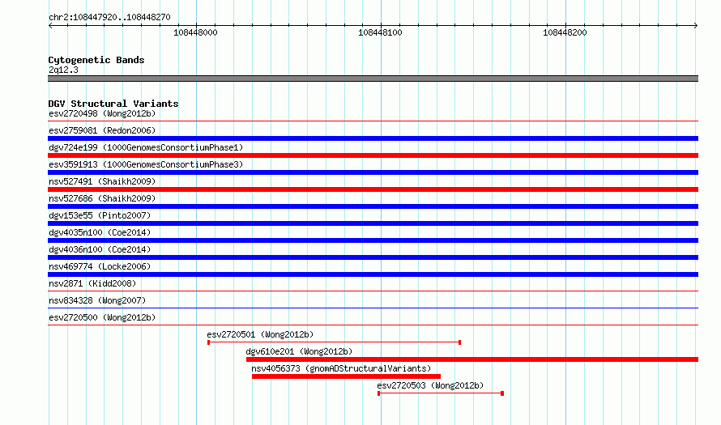Click the chr2:108447920..108448270 region label
721x425 pixels.
(109, 17)
